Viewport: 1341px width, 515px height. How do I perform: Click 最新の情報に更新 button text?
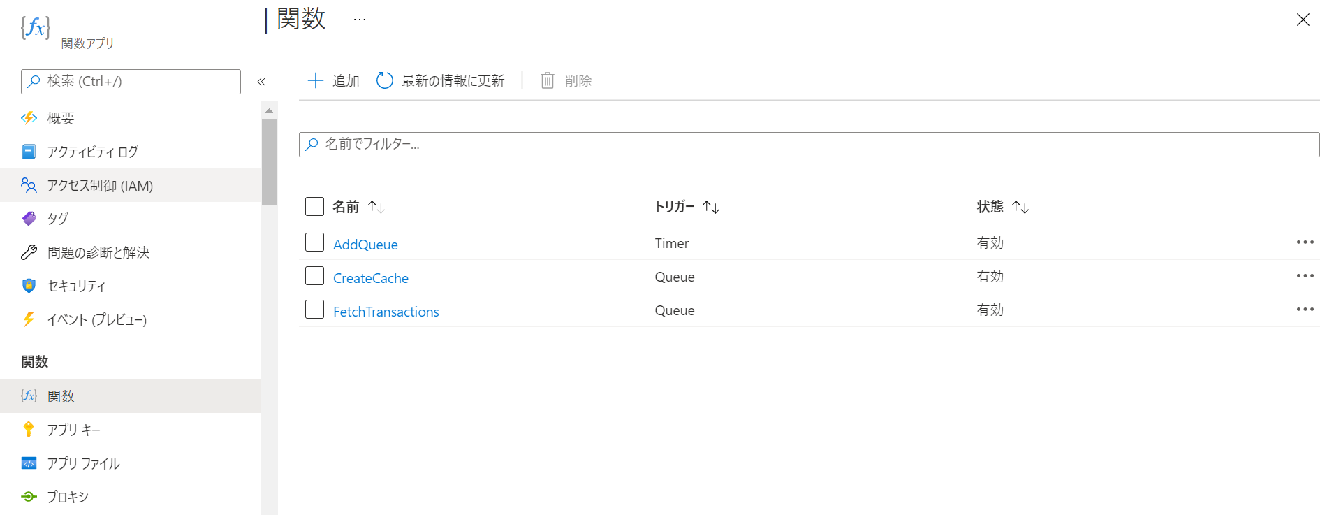(453, 81)
